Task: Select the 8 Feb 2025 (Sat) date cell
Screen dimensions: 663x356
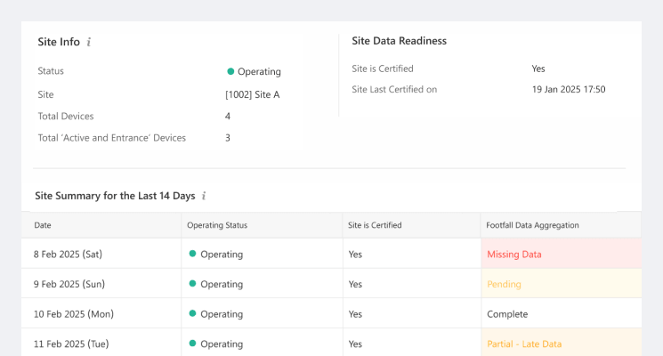Action: (68, 255)
